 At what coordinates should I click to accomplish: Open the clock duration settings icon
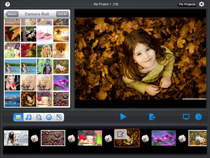point(199,117)
